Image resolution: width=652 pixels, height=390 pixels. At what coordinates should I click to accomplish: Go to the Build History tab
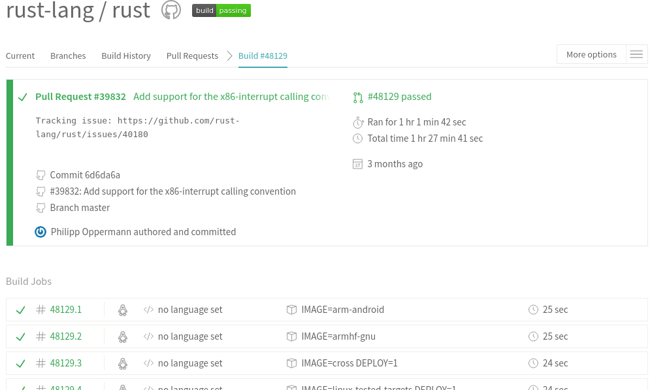click(126, 56)
